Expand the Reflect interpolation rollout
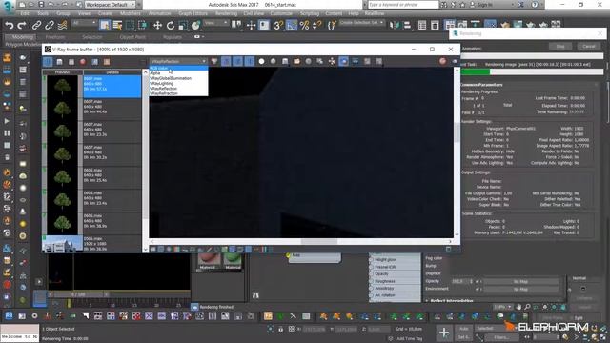610x343 pixels. (x=451, y=301)
